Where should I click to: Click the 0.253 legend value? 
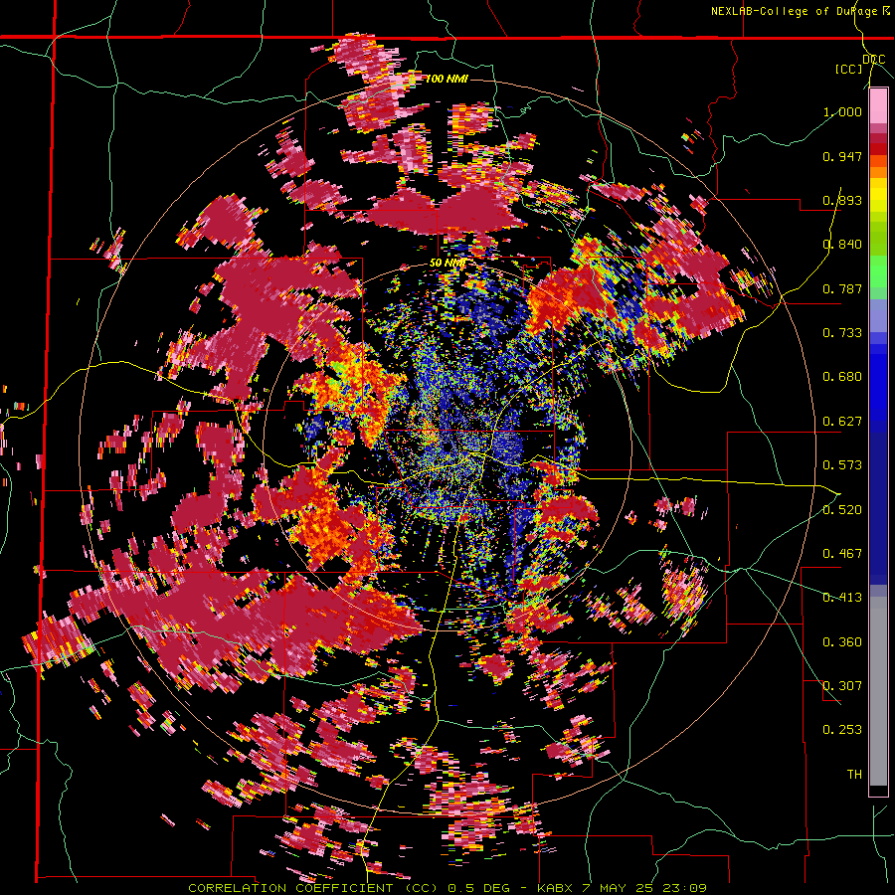point(842,730)
